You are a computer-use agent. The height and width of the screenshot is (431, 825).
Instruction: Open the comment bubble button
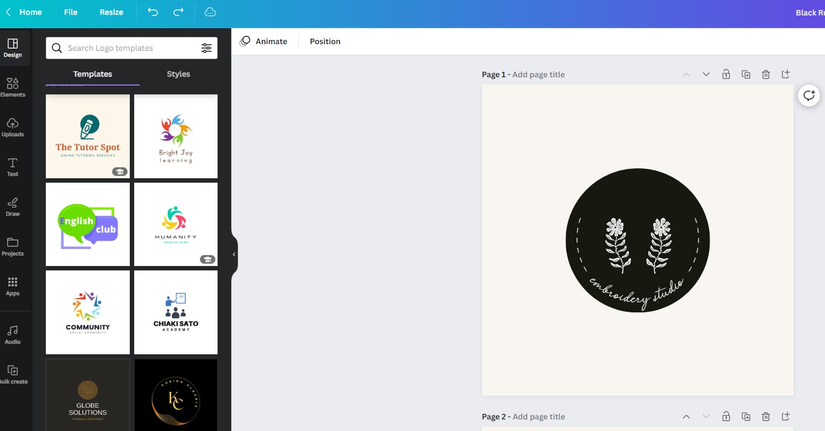click(x=809, y=95)
